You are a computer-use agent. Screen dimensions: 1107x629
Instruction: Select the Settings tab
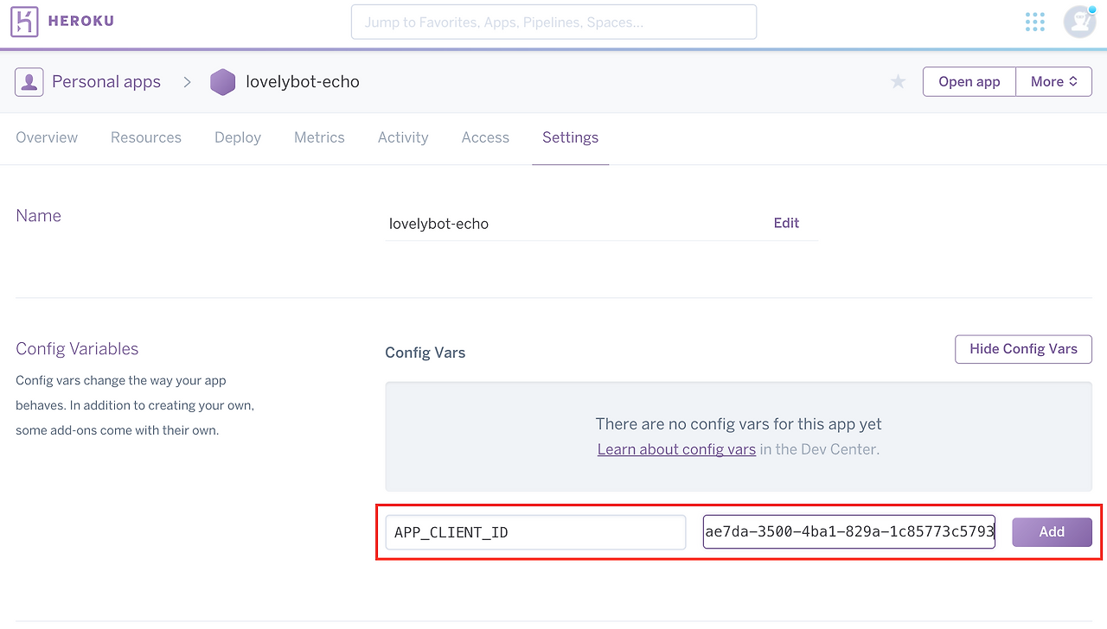(570, 137)
